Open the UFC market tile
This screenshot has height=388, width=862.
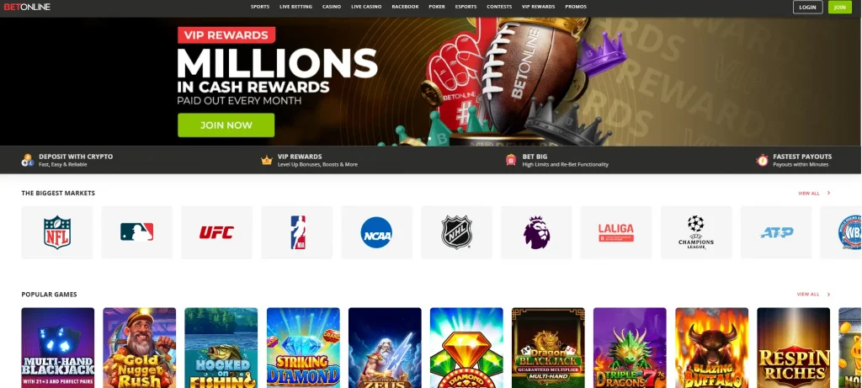(x=216, y=232)
